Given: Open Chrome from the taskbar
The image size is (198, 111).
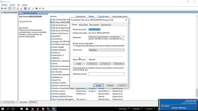Looking at the screenshot, I should pos(32,109).
